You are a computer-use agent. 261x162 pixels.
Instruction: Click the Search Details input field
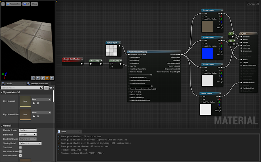20,88
